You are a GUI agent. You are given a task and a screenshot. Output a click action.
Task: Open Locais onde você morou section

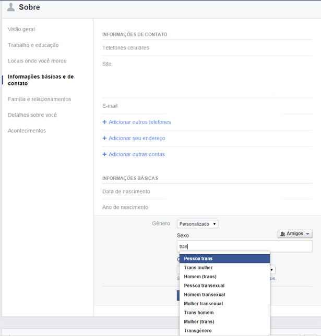click(37, 61)
